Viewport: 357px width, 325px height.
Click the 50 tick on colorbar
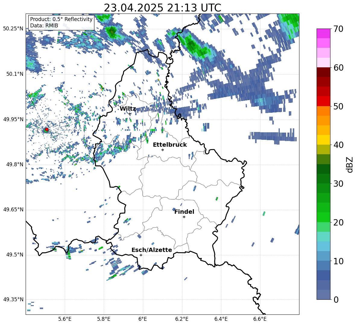click(338, 106)
